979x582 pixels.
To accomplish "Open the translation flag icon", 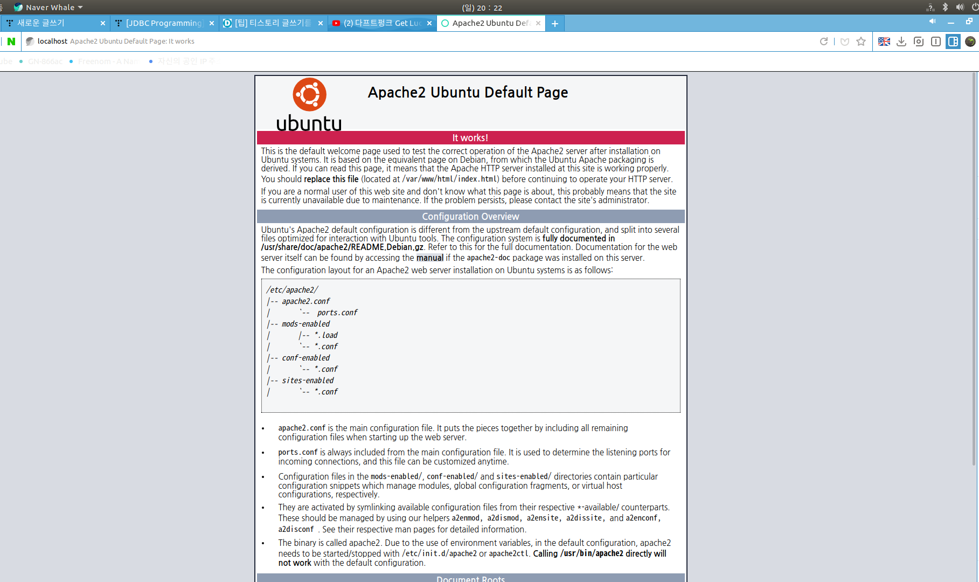I will [884, 41].
